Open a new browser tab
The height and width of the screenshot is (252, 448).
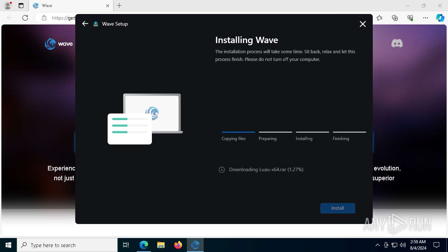click(x=119, y=6)
